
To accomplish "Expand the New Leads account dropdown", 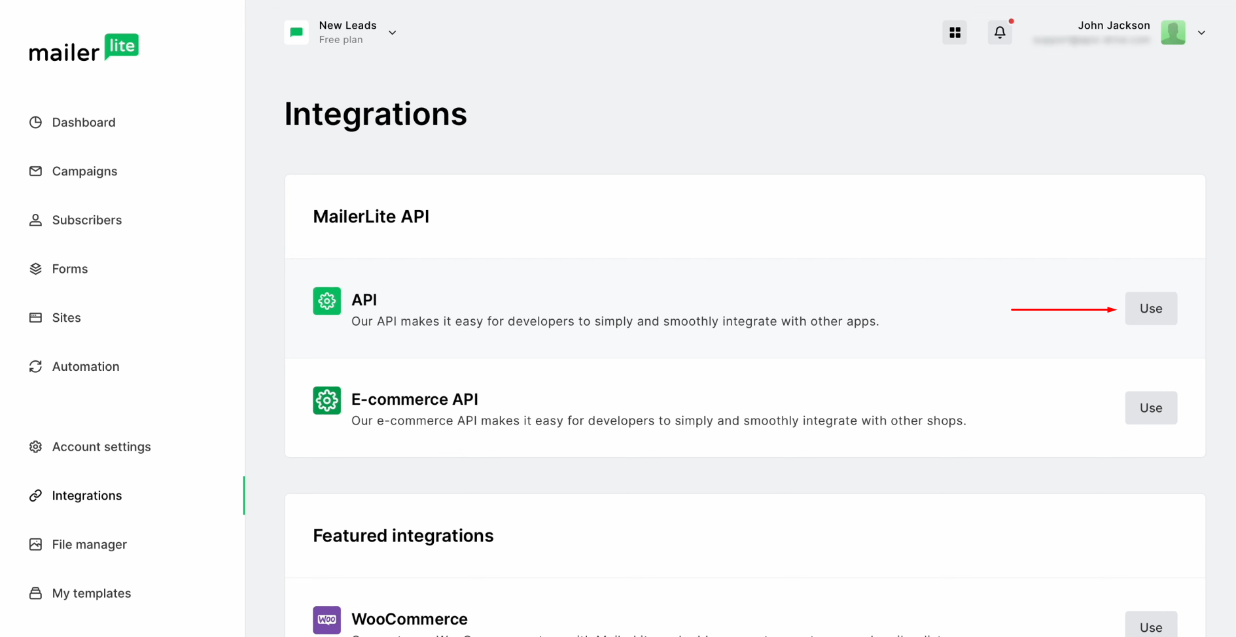I will pos(392,33).
